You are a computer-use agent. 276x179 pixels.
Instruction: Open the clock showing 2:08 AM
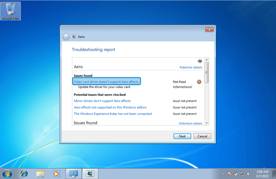[x=262, y=174]
